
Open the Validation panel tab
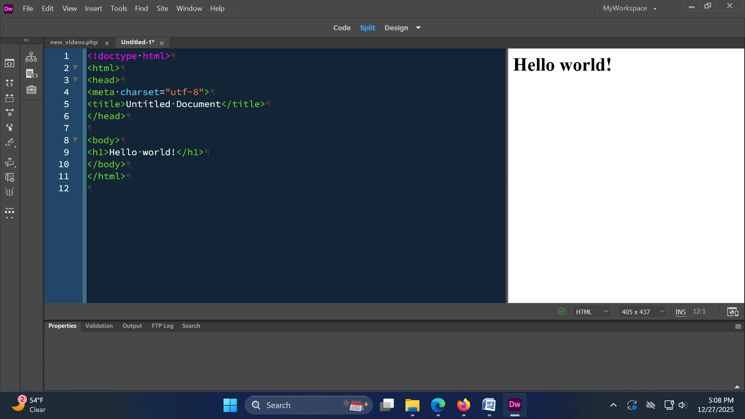[99, 326]
